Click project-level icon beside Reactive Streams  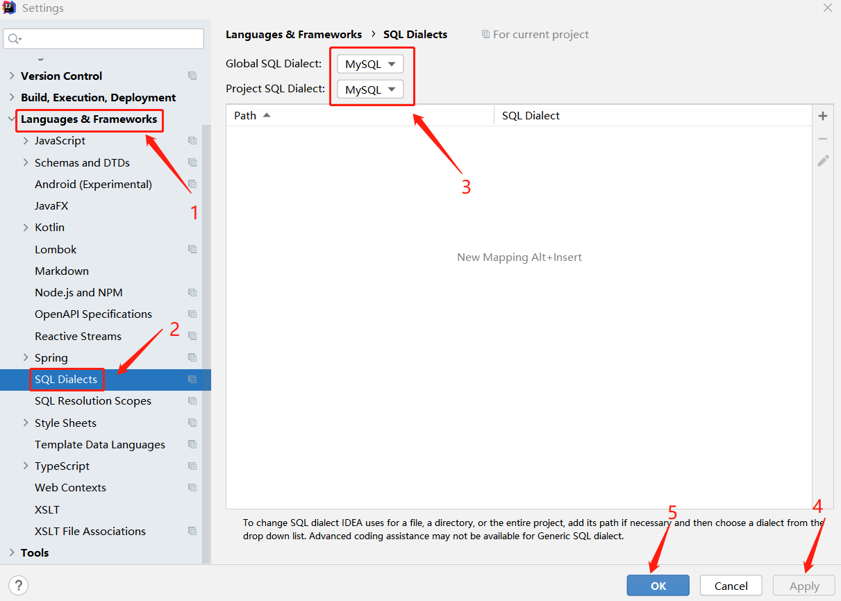(192, 337)
